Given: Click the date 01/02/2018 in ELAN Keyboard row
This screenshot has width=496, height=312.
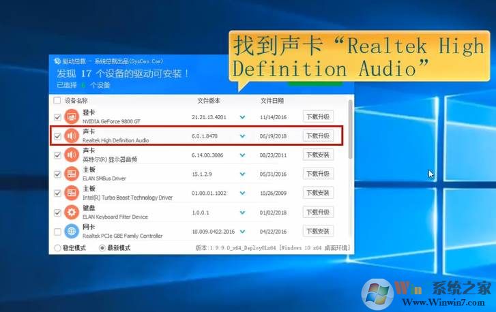Looking at the screenshot, I should click(273, 213).
